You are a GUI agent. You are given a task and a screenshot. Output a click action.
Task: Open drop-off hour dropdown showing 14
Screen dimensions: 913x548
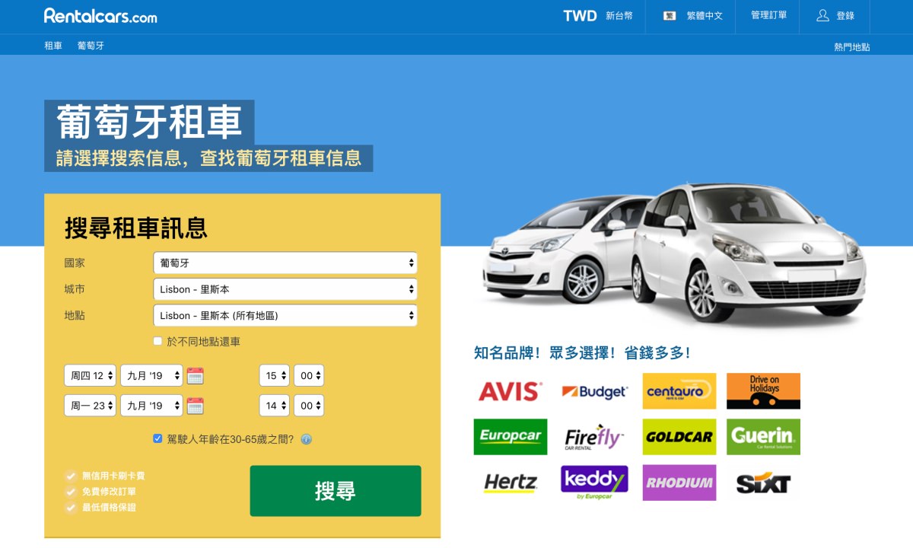274,406
